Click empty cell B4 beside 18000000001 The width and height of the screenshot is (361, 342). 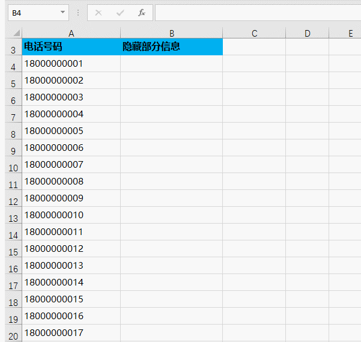pyautogui.click(x=172, y=64)
